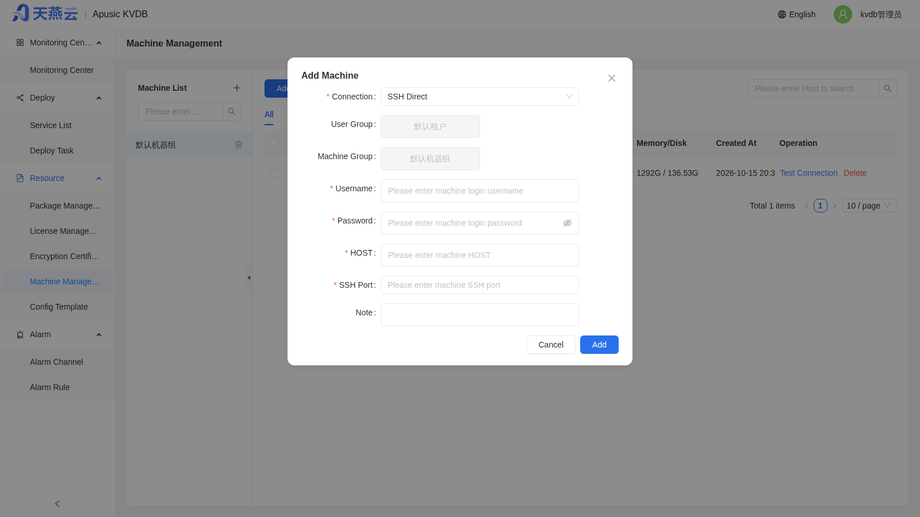Click the Host search input field
920x517 pixels.
[813, 88]
